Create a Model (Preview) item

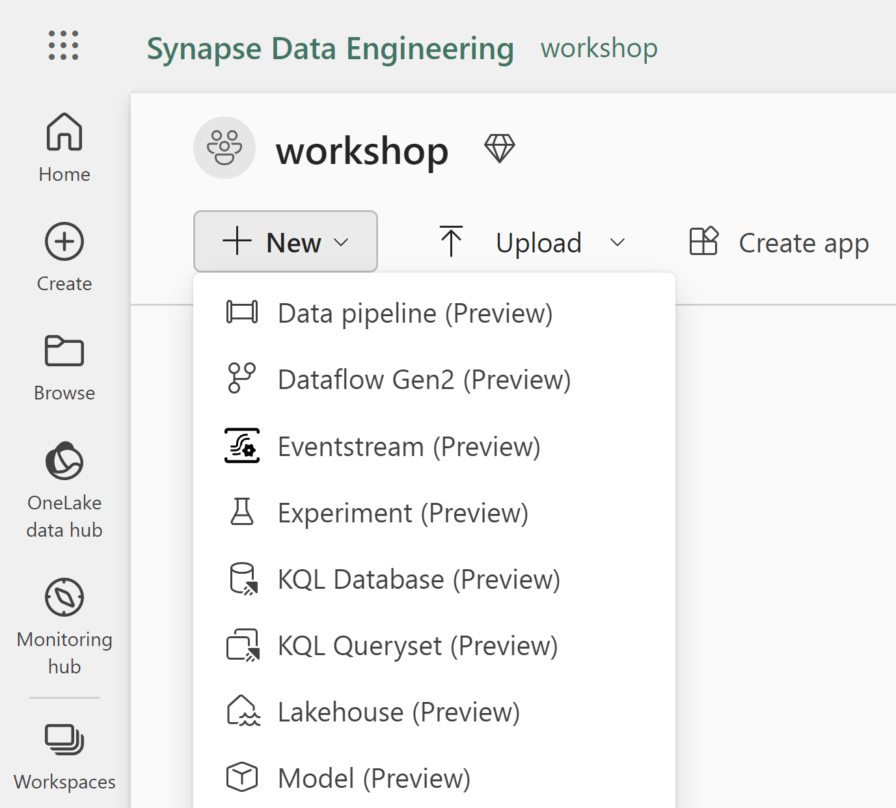pos(434,778)
